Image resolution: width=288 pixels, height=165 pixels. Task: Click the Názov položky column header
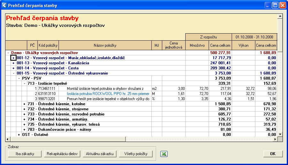pos(105,45)
